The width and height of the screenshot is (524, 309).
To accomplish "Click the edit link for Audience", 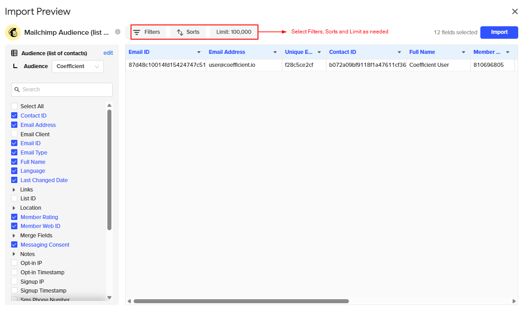I will 108,53.
